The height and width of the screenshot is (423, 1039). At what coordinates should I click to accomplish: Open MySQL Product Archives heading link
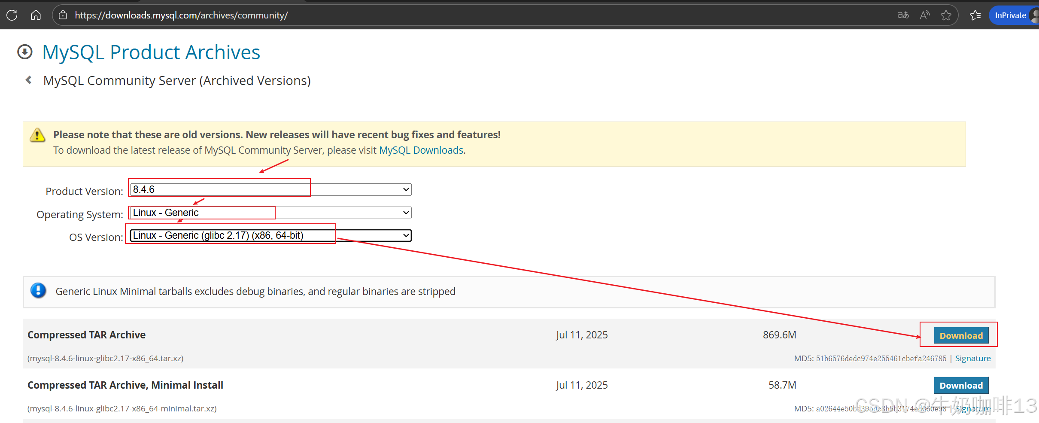pyautogui.click(x=151, y=52)
